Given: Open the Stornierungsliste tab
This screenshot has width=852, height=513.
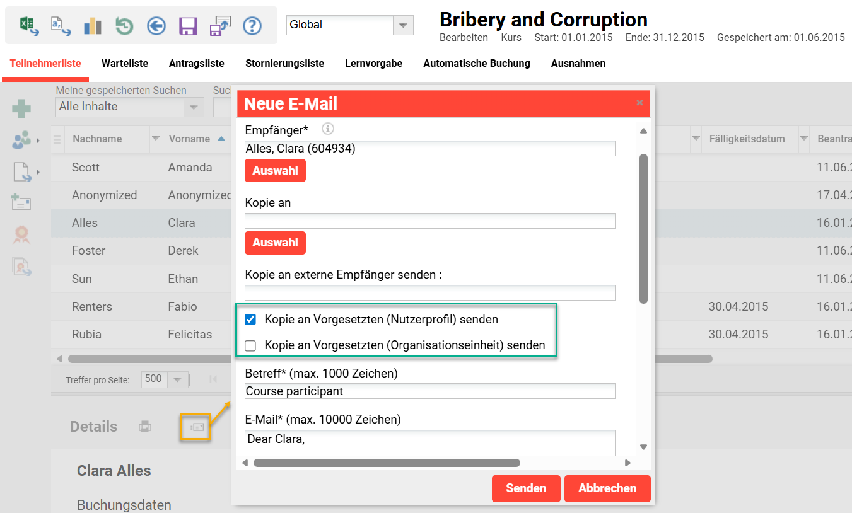Looking at the screenshot, I should coord(284,64).
